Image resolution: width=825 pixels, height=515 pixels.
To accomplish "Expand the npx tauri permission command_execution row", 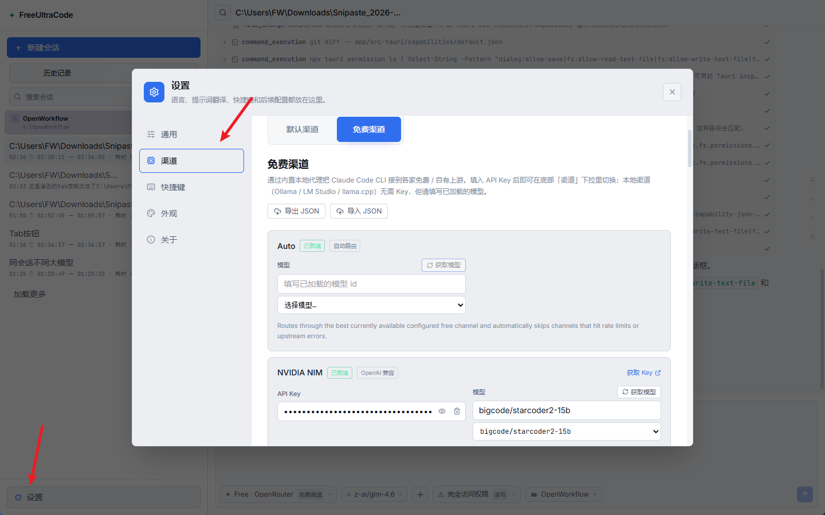I will pos(225,59).
